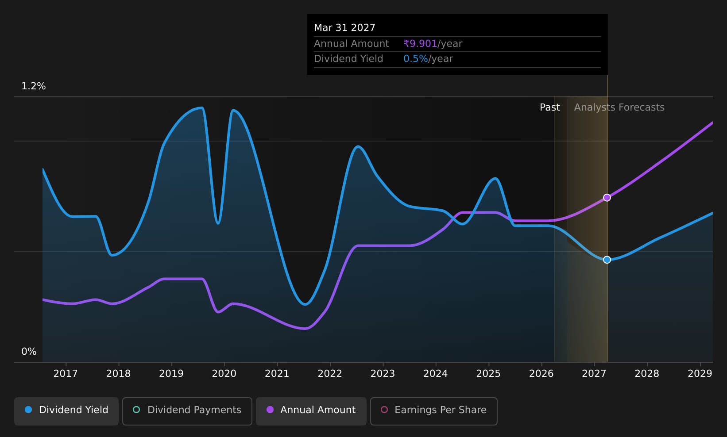Click the 2027 x-axis year label
Viewport: 727px width, 437px height.
coord(594,374)
